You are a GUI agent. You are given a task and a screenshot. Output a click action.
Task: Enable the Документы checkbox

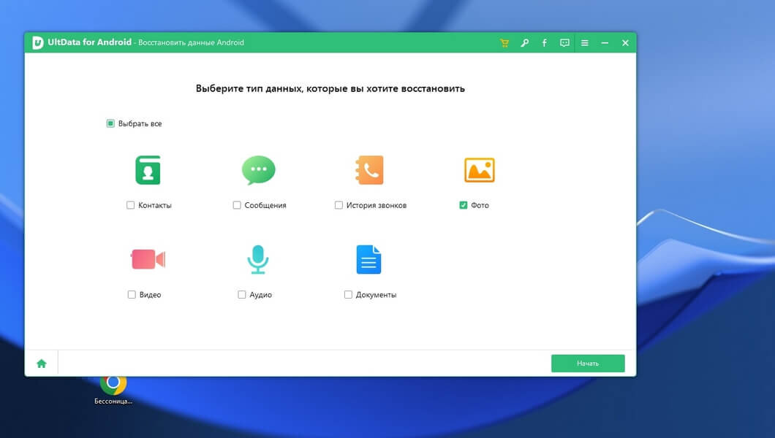[348, 294]
